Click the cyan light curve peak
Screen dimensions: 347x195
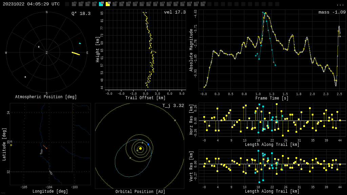263,13
